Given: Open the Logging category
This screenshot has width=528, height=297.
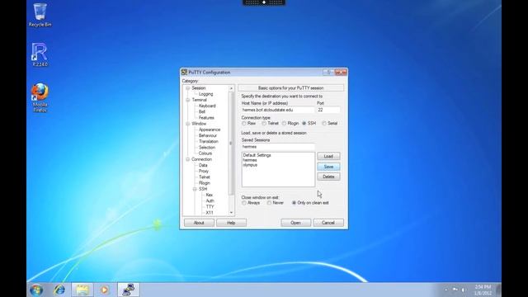Looking at the screenshot, I should 205,94.
